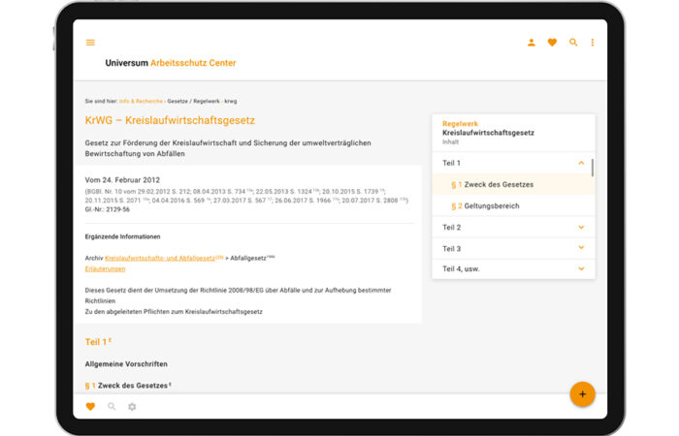Open the three-dot overflow menu
Viewport: 679px width, 436px height.
click(x=593, y=43)
